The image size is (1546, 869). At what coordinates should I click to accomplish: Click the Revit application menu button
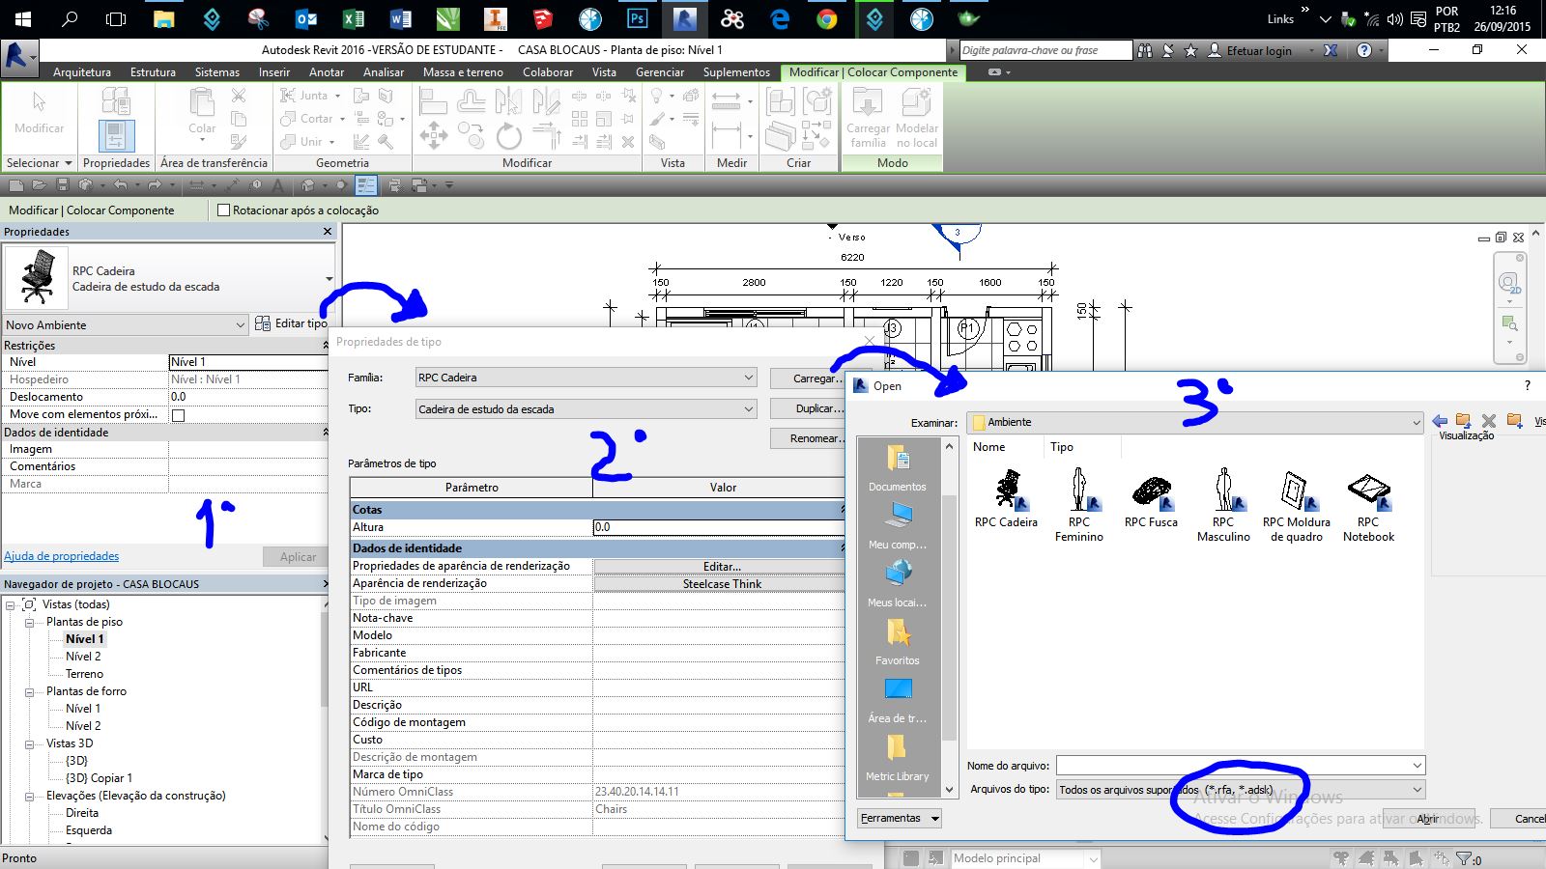(18, 56)
